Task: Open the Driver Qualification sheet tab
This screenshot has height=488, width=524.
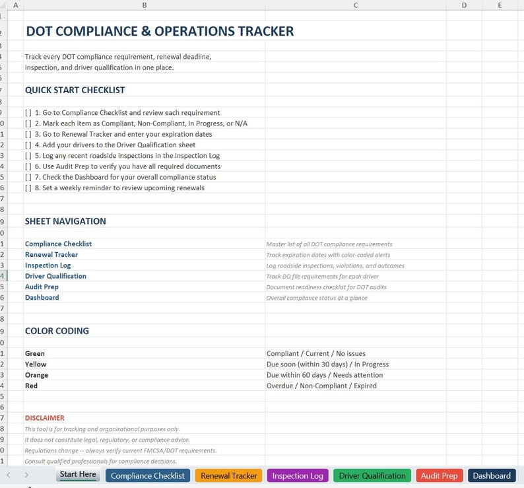Action: point(372,475)
